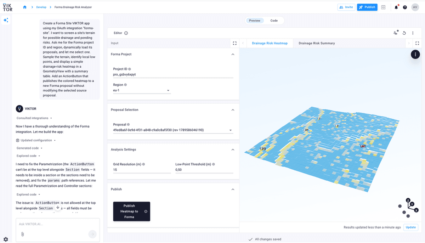This screenshot has height=243, width=425.
Task: Click Publish Heatmap to Forma button
Action: point(131,211)
